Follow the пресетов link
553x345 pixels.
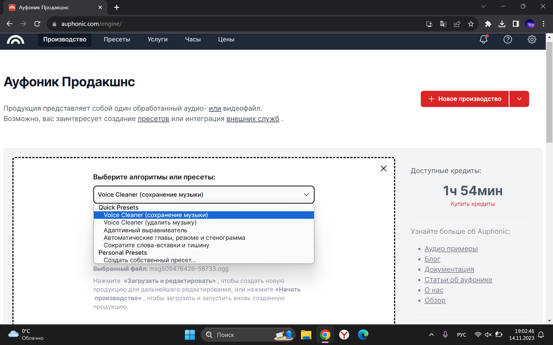tap(153, 119)
